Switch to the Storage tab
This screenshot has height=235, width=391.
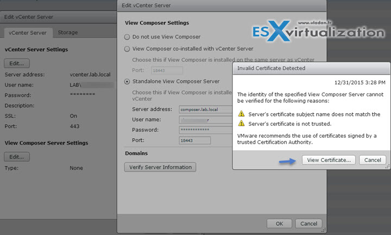(x=68, y=33)
